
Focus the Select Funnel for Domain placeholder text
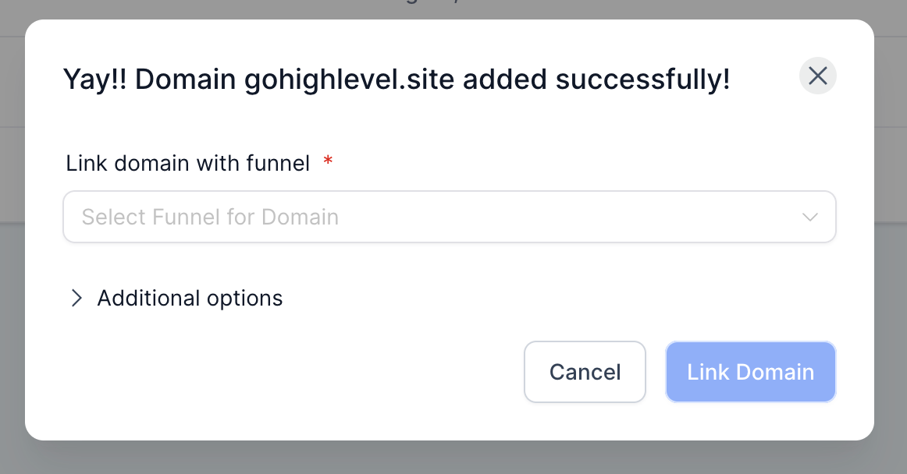(x=210, y=218)
